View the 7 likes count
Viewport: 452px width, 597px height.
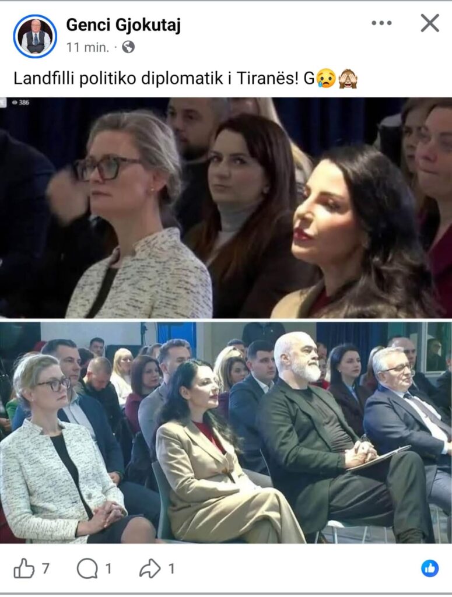45,569
